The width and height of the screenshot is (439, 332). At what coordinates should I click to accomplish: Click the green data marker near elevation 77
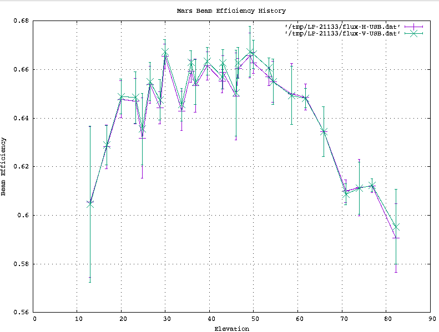point(372,185)
